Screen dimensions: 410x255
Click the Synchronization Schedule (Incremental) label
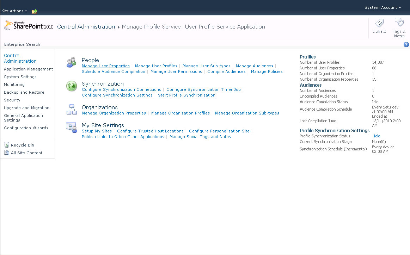(333, 149)
